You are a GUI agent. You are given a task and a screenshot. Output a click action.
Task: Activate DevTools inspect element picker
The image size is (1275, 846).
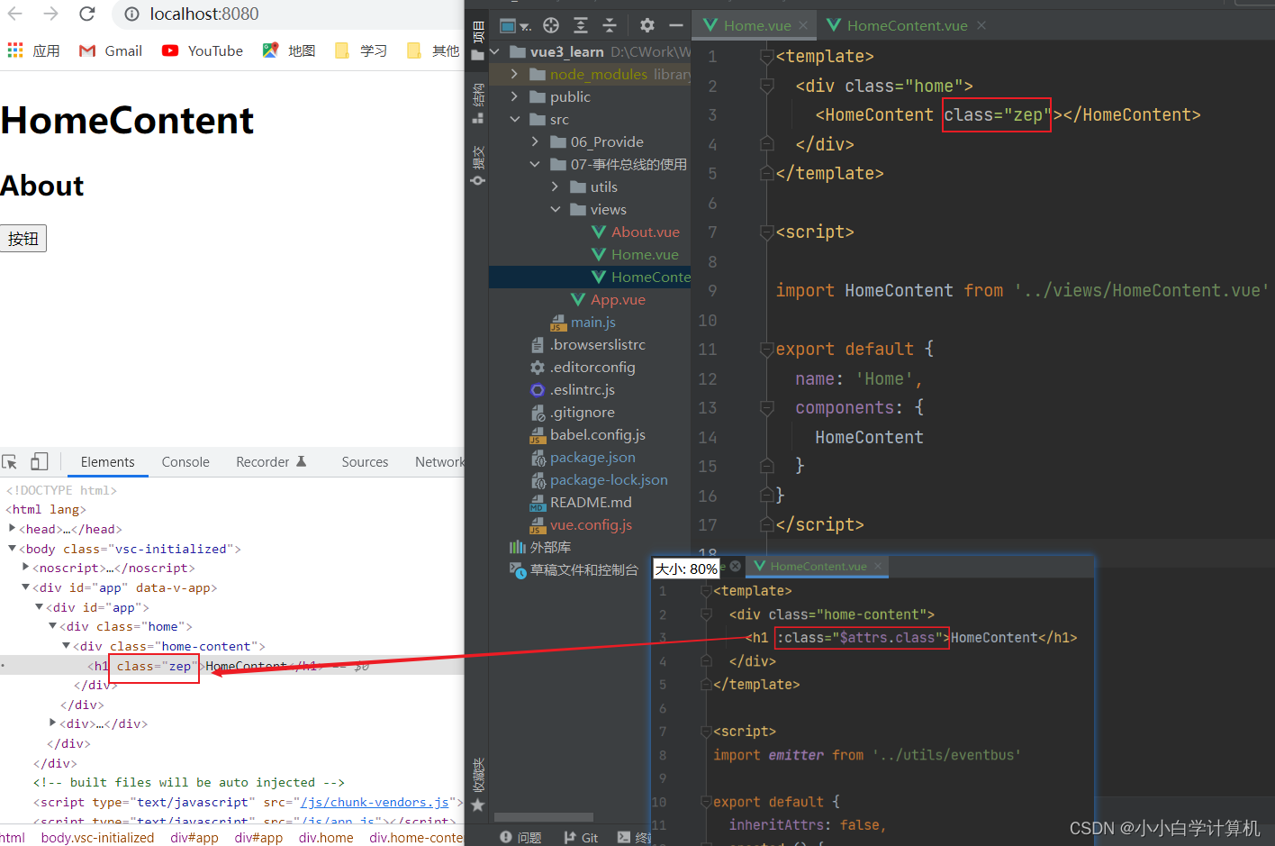click(x=10, y=462)
